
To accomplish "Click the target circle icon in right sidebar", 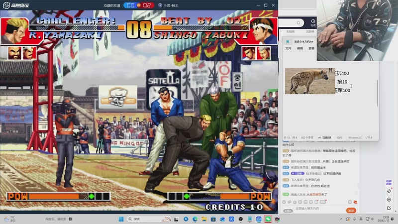I will point(389,200).
